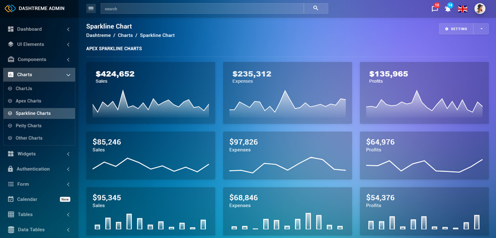Click the circle bullet beside ChartJs
The image size is (496, 238).
pyautogui.click(x=10, y=89)
